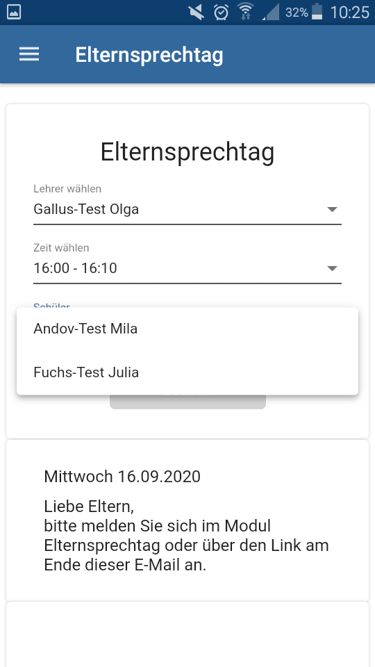This screenshot has height=667, width=375.
Task: Tap the muted sound status icon
Action: (x=197, y=13)
